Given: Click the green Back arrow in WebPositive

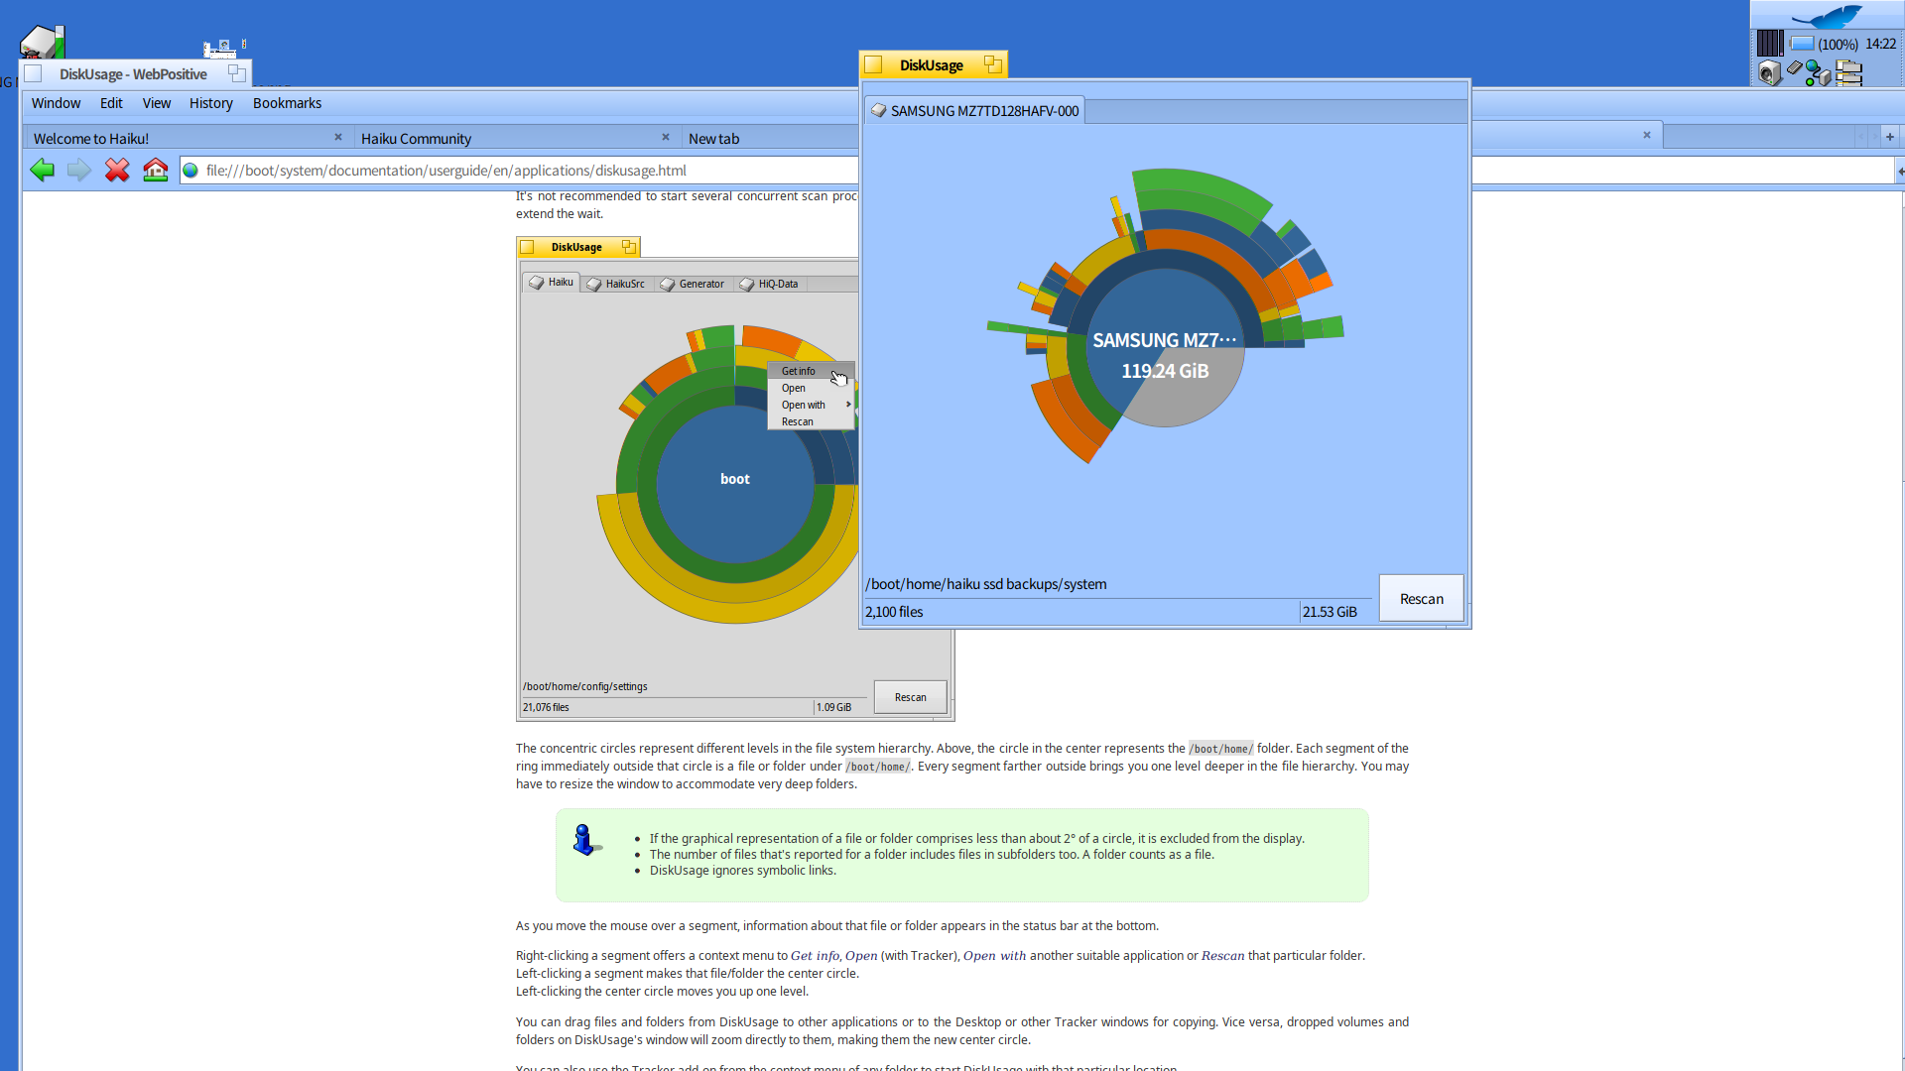Looking at the screenshot, I should point(42,171).
